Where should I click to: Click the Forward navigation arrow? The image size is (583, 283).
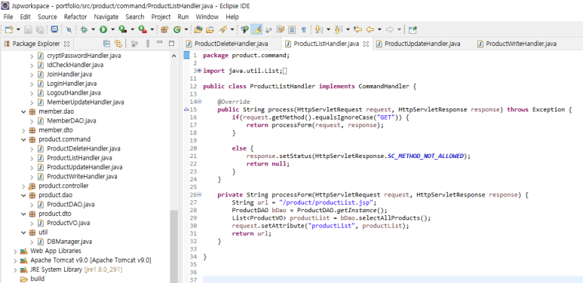390,29
